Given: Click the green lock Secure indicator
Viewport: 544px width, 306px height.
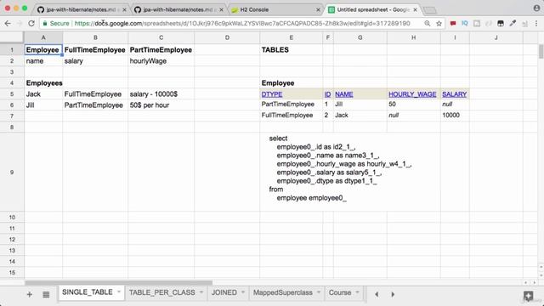Looking at the screenshot, I should pyautogui.click(x=56, y=23).
